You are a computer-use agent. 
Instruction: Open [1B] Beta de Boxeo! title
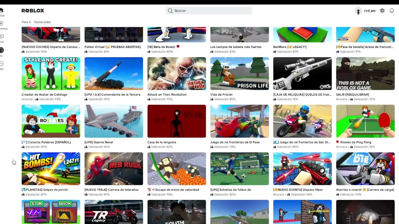click(164, 47)
